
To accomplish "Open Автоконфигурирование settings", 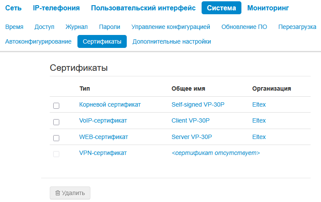I will 39,42.
